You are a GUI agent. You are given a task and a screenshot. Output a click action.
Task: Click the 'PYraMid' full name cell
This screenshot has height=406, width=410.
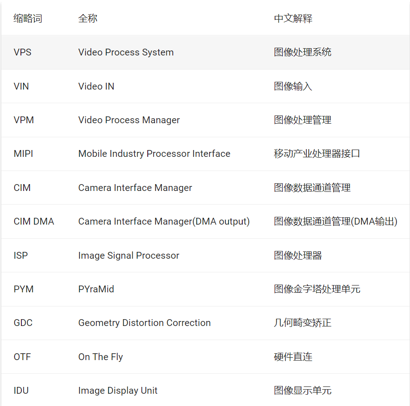pos(96,289)
